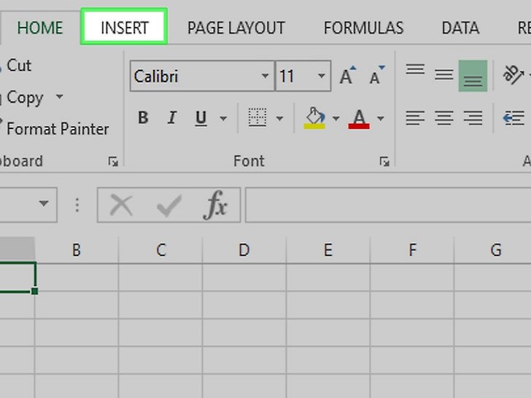Click inside the formula bar field
Viewport: 531px width, 398px height.
[387, 206]
